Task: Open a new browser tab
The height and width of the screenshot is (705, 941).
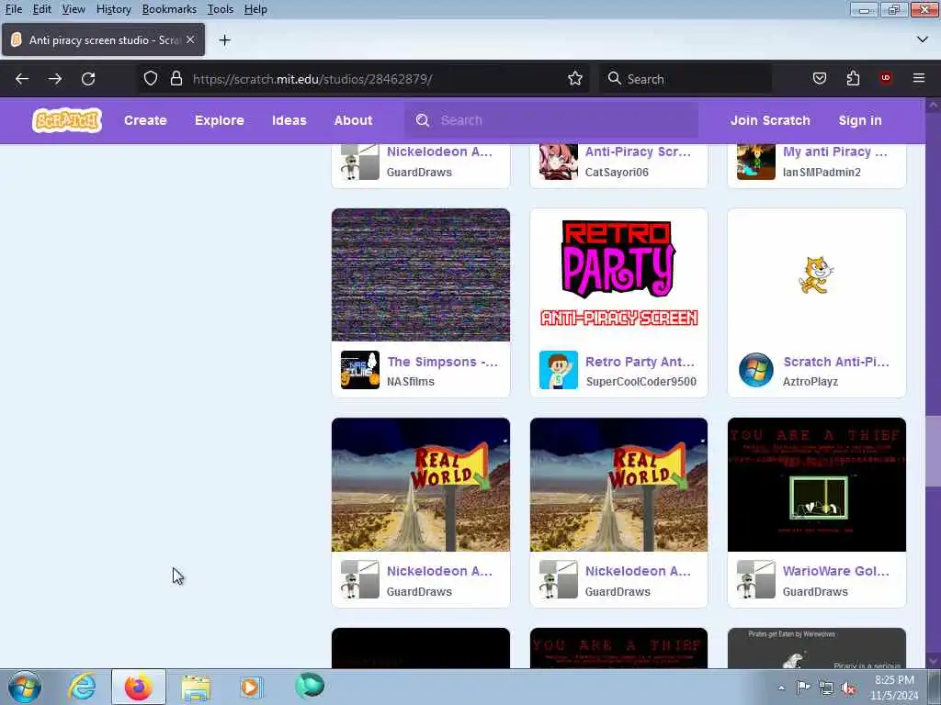Action: tap(224, 40)
